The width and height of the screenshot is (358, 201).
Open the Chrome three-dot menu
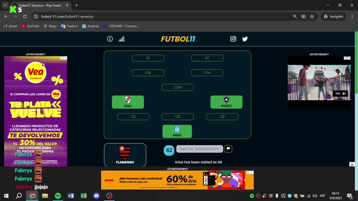point(352,16)
